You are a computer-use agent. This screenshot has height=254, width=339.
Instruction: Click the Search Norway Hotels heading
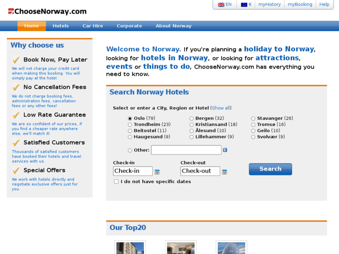point(149,92)
